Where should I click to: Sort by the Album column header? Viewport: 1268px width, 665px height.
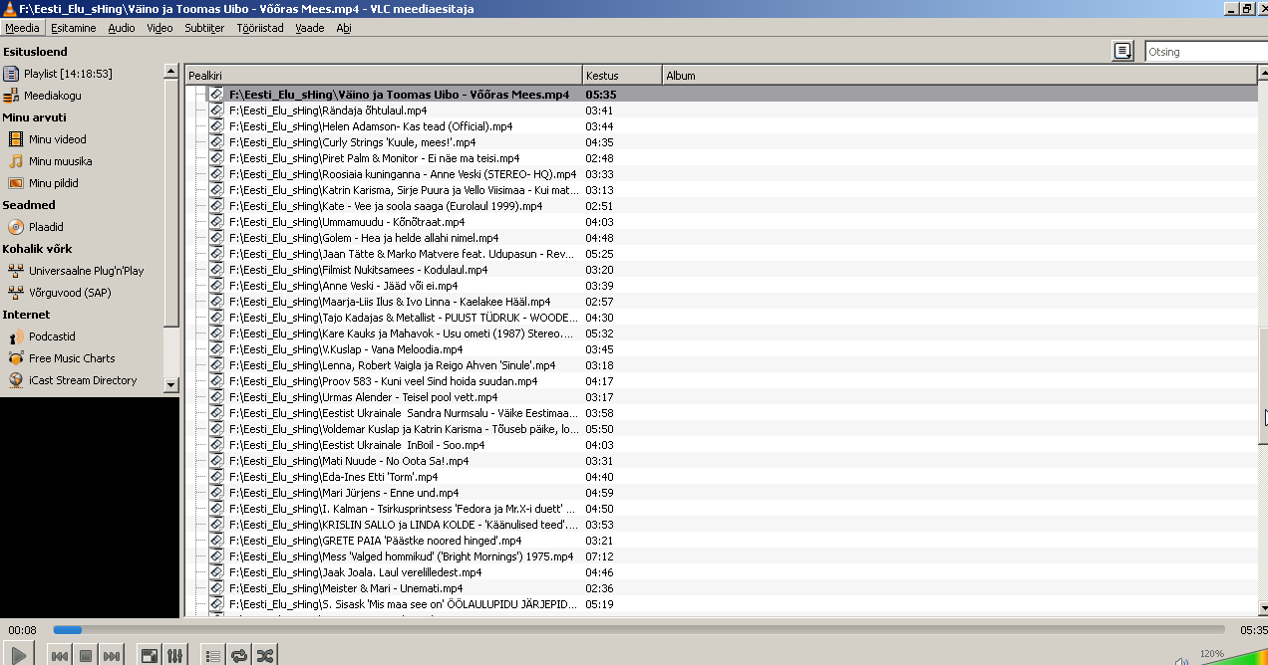(x=959, y=76)
